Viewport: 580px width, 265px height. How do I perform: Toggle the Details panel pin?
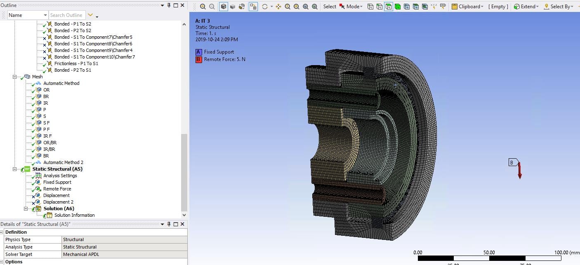pyautogui.click(x=169, y=224)
